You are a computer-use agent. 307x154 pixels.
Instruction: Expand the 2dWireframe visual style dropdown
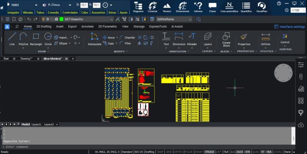click(x=173, y=19)
